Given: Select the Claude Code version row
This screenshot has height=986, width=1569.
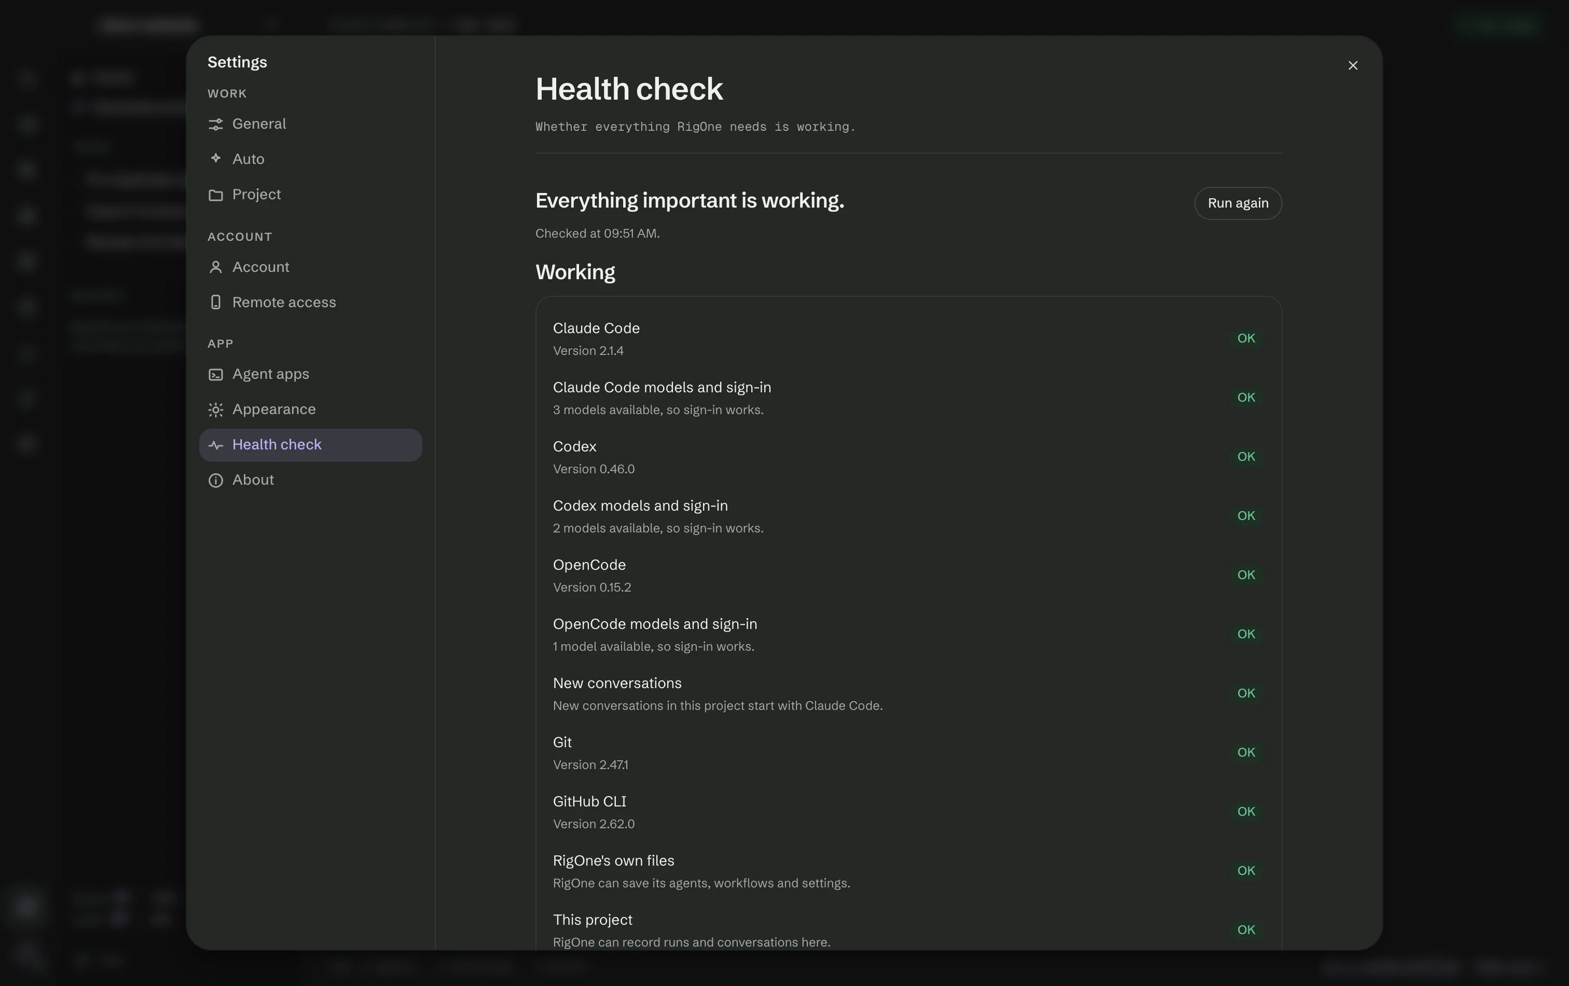Looking at the screenshot, I should 909,338.
